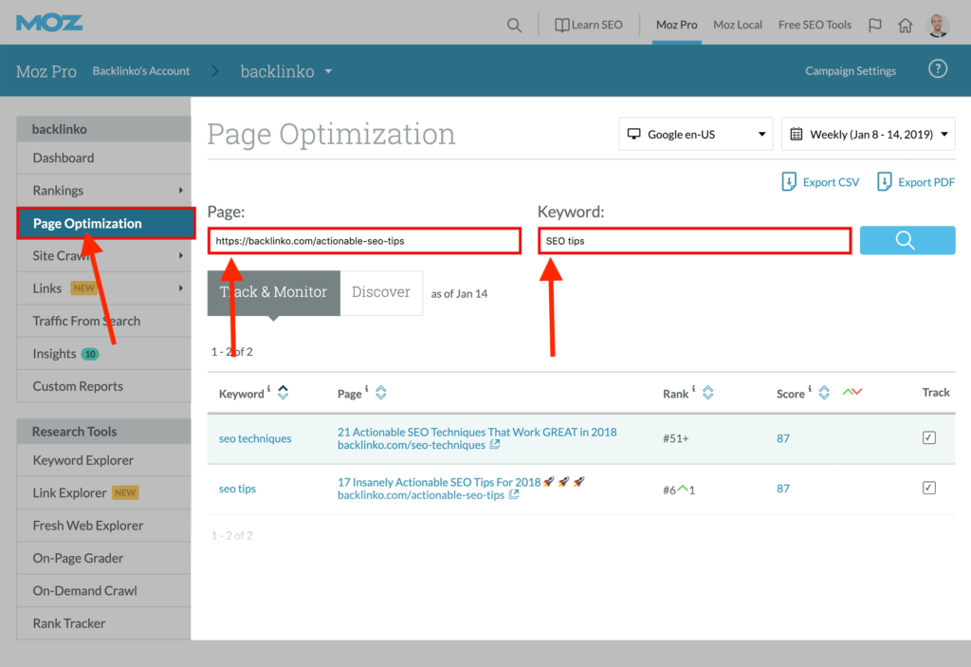The image size is (971, 667).
Task: Click the Export PDF download icon
Action: [x=885, y=182]
